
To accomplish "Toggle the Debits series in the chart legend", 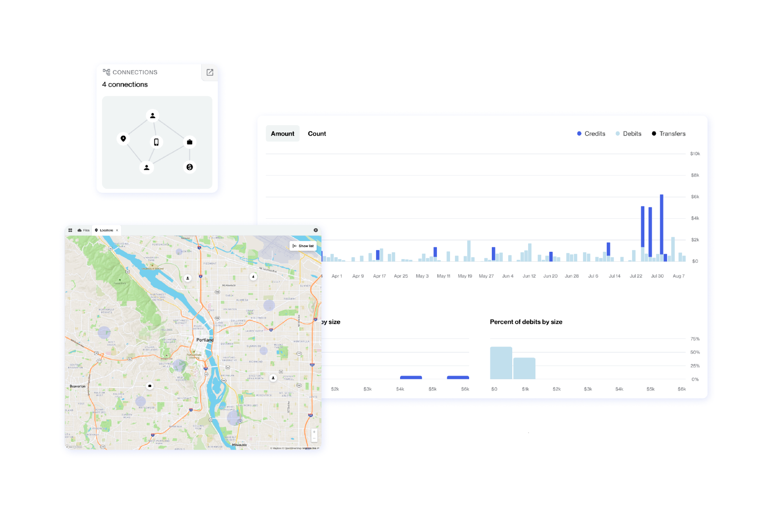I will pyautogui.click(x=628, y=134).
